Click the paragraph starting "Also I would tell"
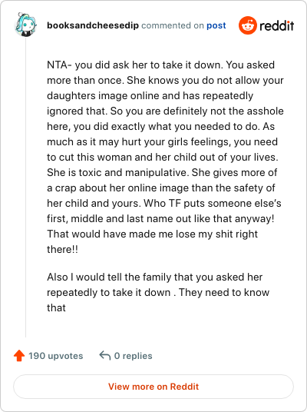 pyautogui.click(x=158, y=292)
